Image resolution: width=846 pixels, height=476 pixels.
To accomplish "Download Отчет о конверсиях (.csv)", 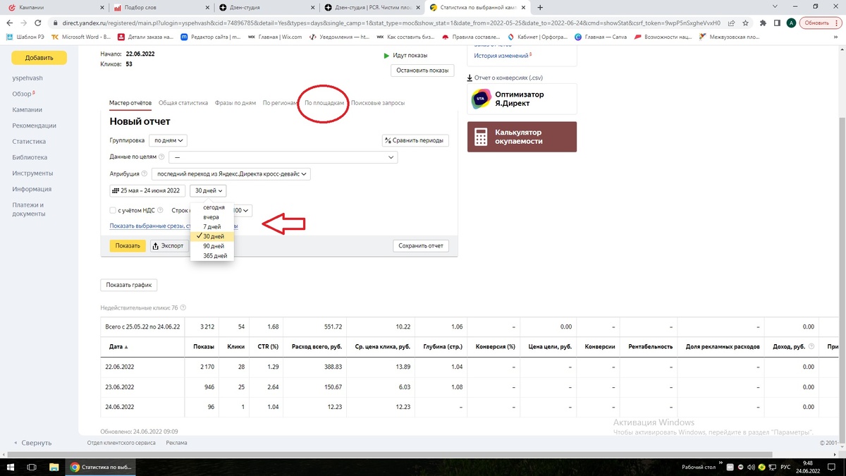I will click(505, 78).
